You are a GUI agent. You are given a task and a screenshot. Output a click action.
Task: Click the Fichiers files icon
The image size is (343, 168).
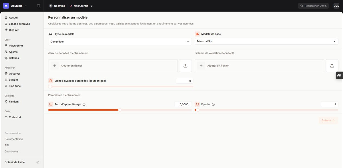point(6,102)
